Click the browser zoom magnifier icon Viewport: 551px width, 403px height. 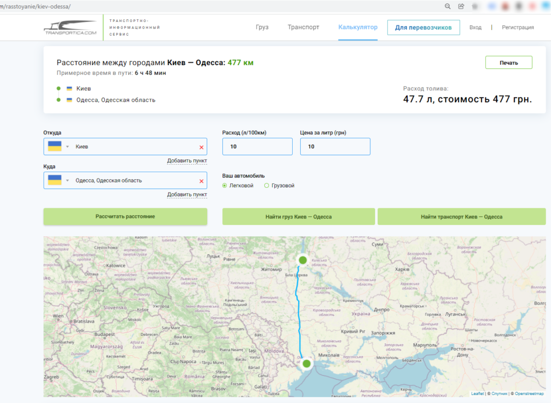click(447, 6)
